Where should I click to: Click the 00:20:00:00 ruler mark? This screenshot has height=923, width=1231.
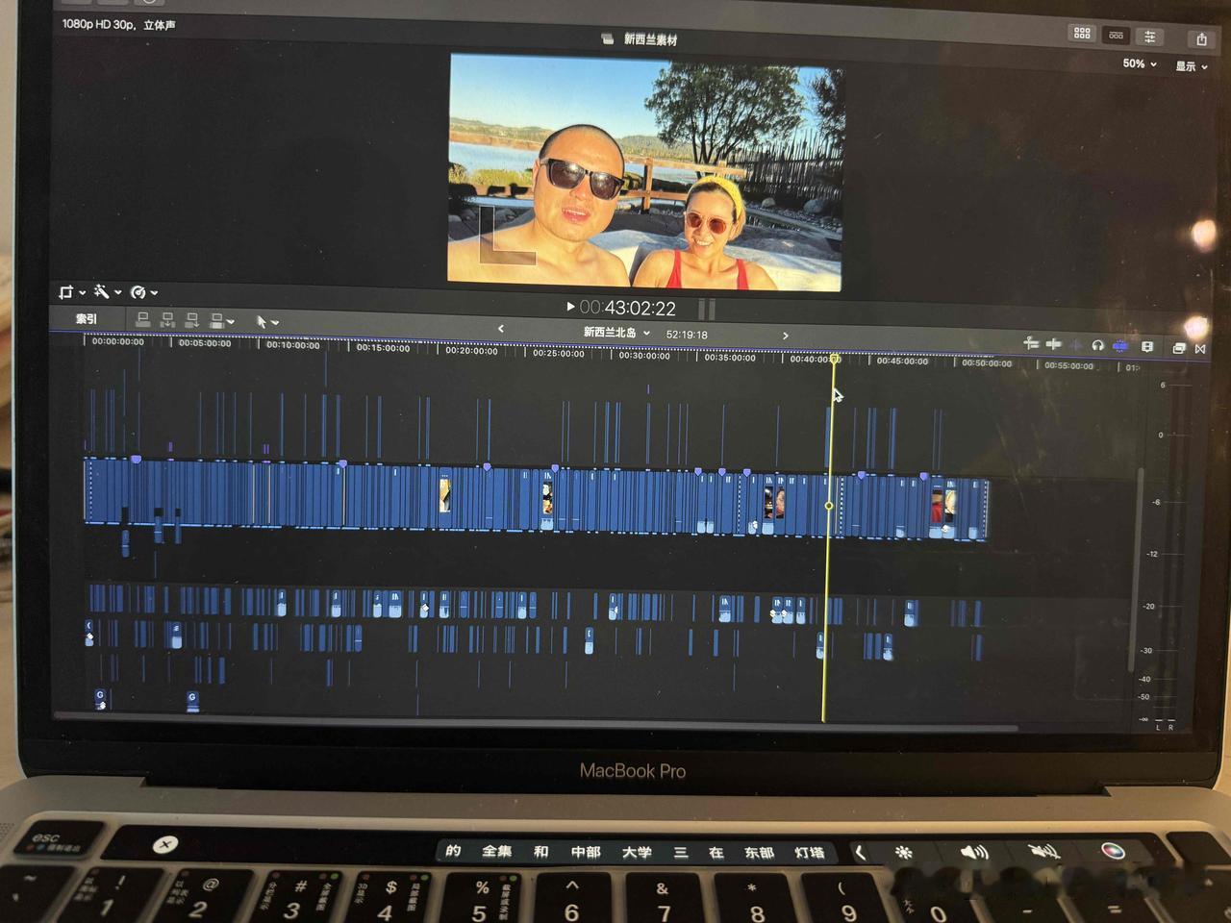tap(471, 351)
